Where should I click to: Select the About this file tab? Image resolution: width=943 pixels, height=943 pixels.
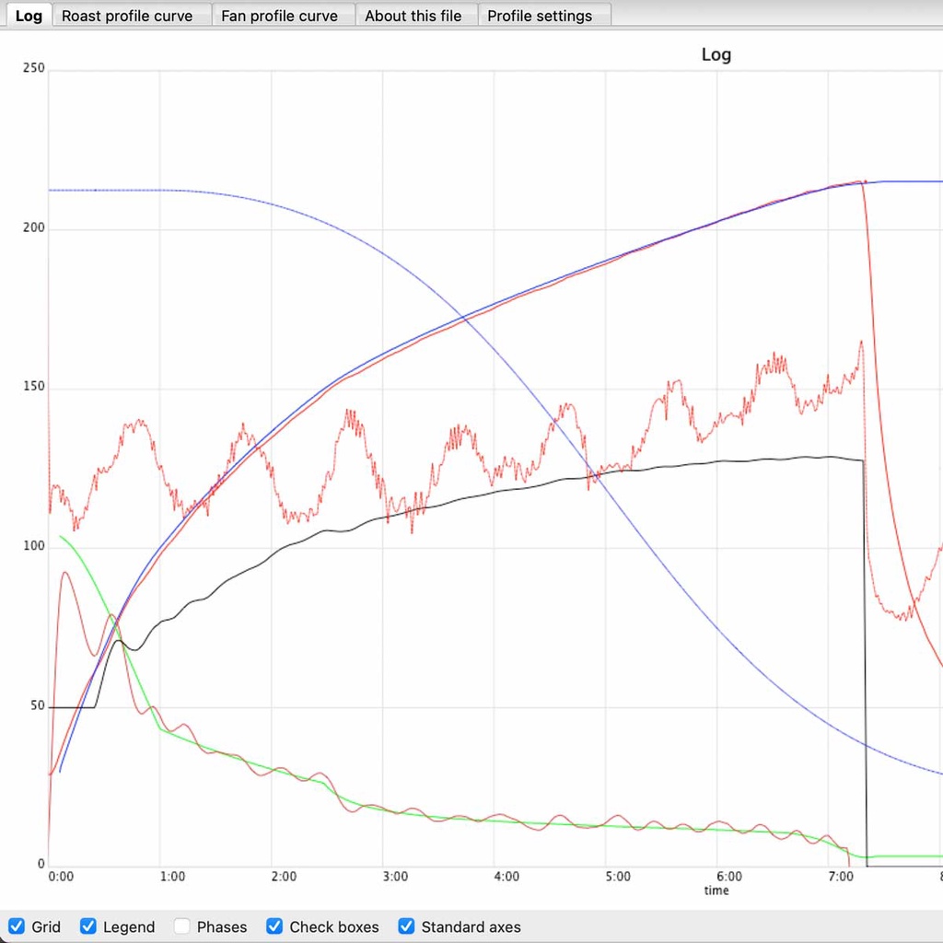(413, 16)
